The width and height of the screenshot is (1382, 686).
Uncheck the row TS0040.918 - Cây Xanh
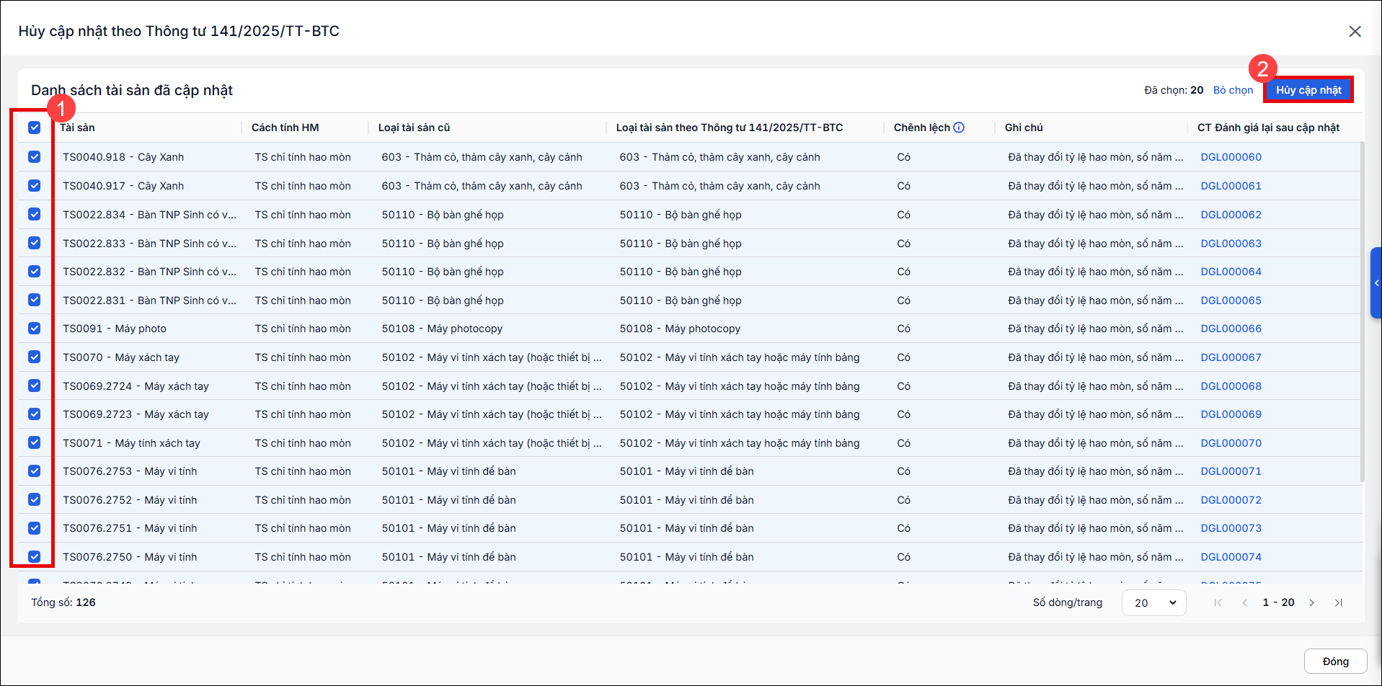point(35,157)
